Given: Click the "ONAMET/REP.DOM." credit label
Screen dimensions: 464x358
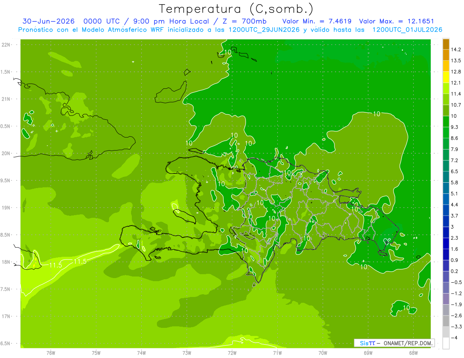Looking at the screenshot, I should (408, 343).
